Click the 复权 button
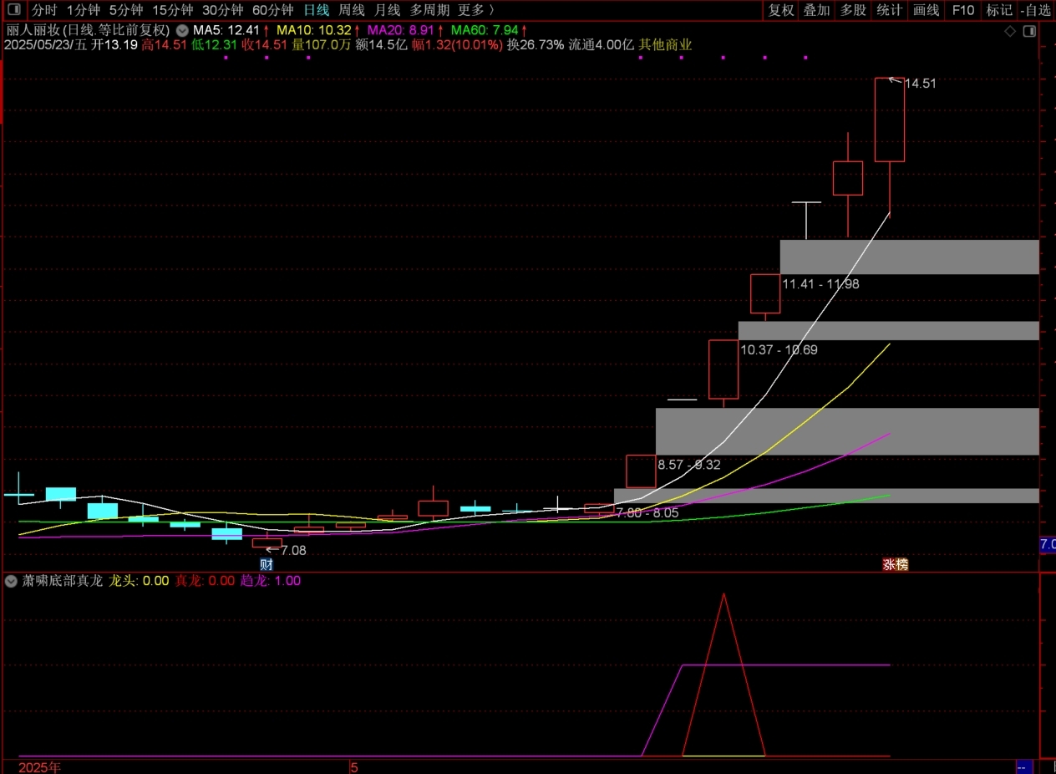This screenshot has height=774, width=1056. 781,10
